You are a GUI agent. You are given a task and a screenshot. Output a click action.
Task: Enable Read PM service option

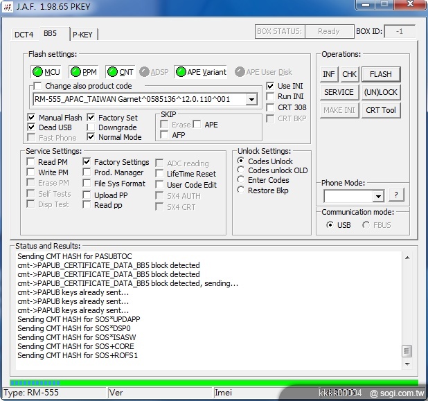click(x=30, y=162)
